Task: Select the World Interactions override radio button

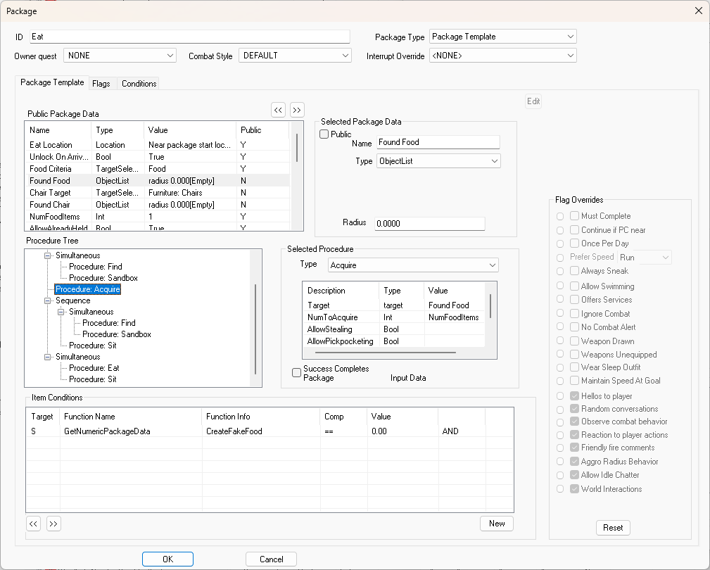Action: tap(560, 489)
